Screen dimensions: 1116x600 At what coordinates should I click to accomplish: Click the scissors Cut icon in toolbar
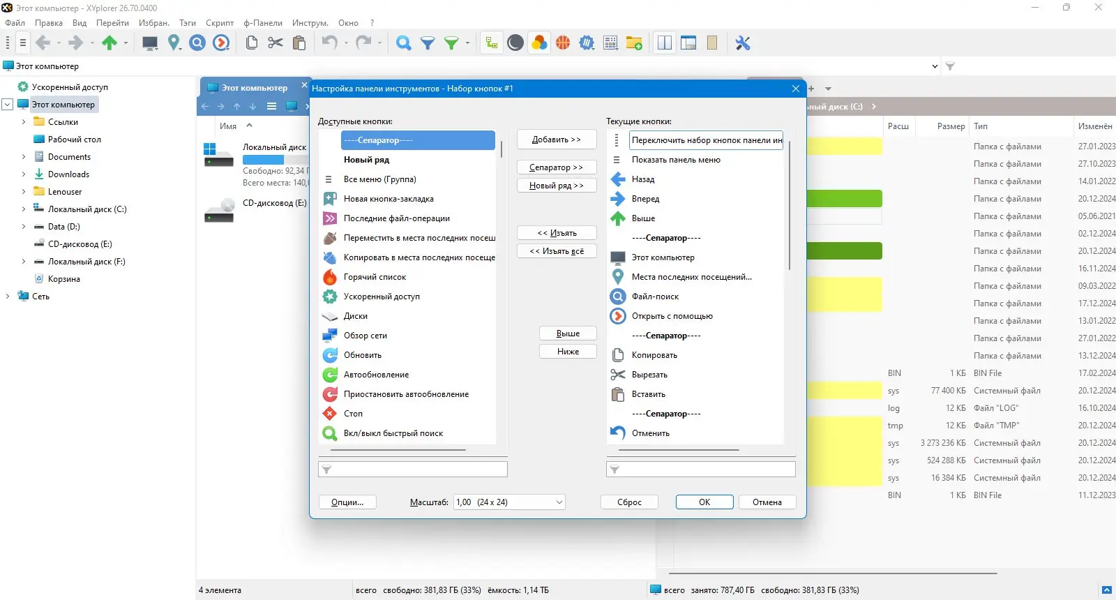(276, 43)
